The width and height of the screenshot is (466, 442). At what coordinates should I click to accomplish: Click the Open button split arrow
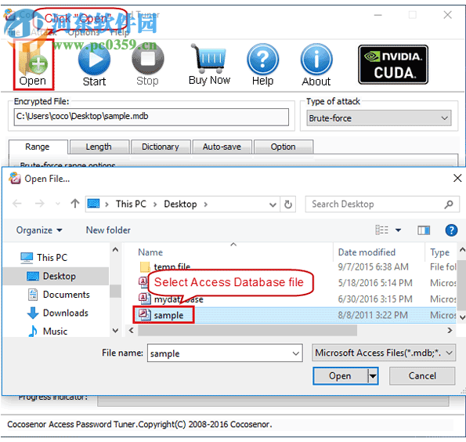click(x=373, y=376)
